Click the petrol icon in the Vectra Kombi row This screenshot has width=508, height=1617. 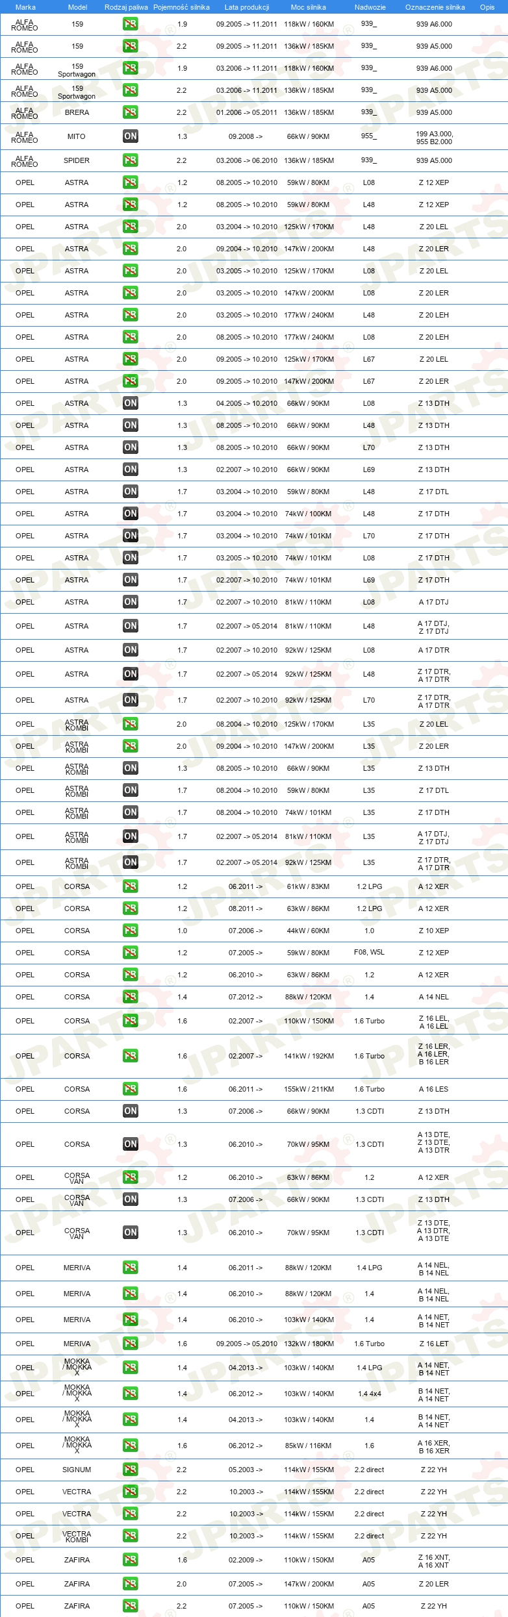point(131,1536)
